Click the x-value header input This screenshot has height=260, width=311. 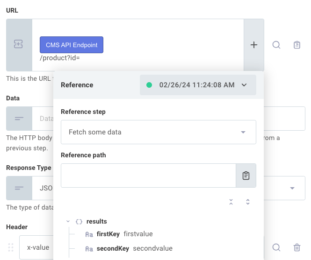(x=36, y=247)
